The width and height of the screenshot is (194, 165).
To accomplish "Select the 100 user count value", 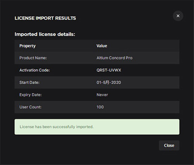I will tap(100, 107).
